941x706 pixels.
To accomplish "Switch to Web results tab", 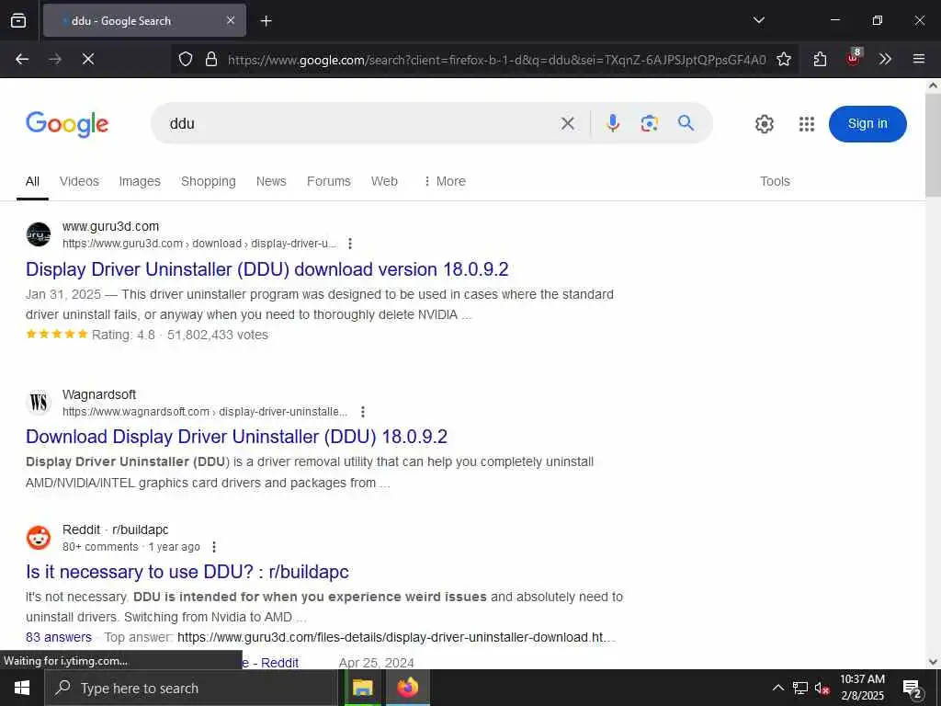I will (384, 181).
